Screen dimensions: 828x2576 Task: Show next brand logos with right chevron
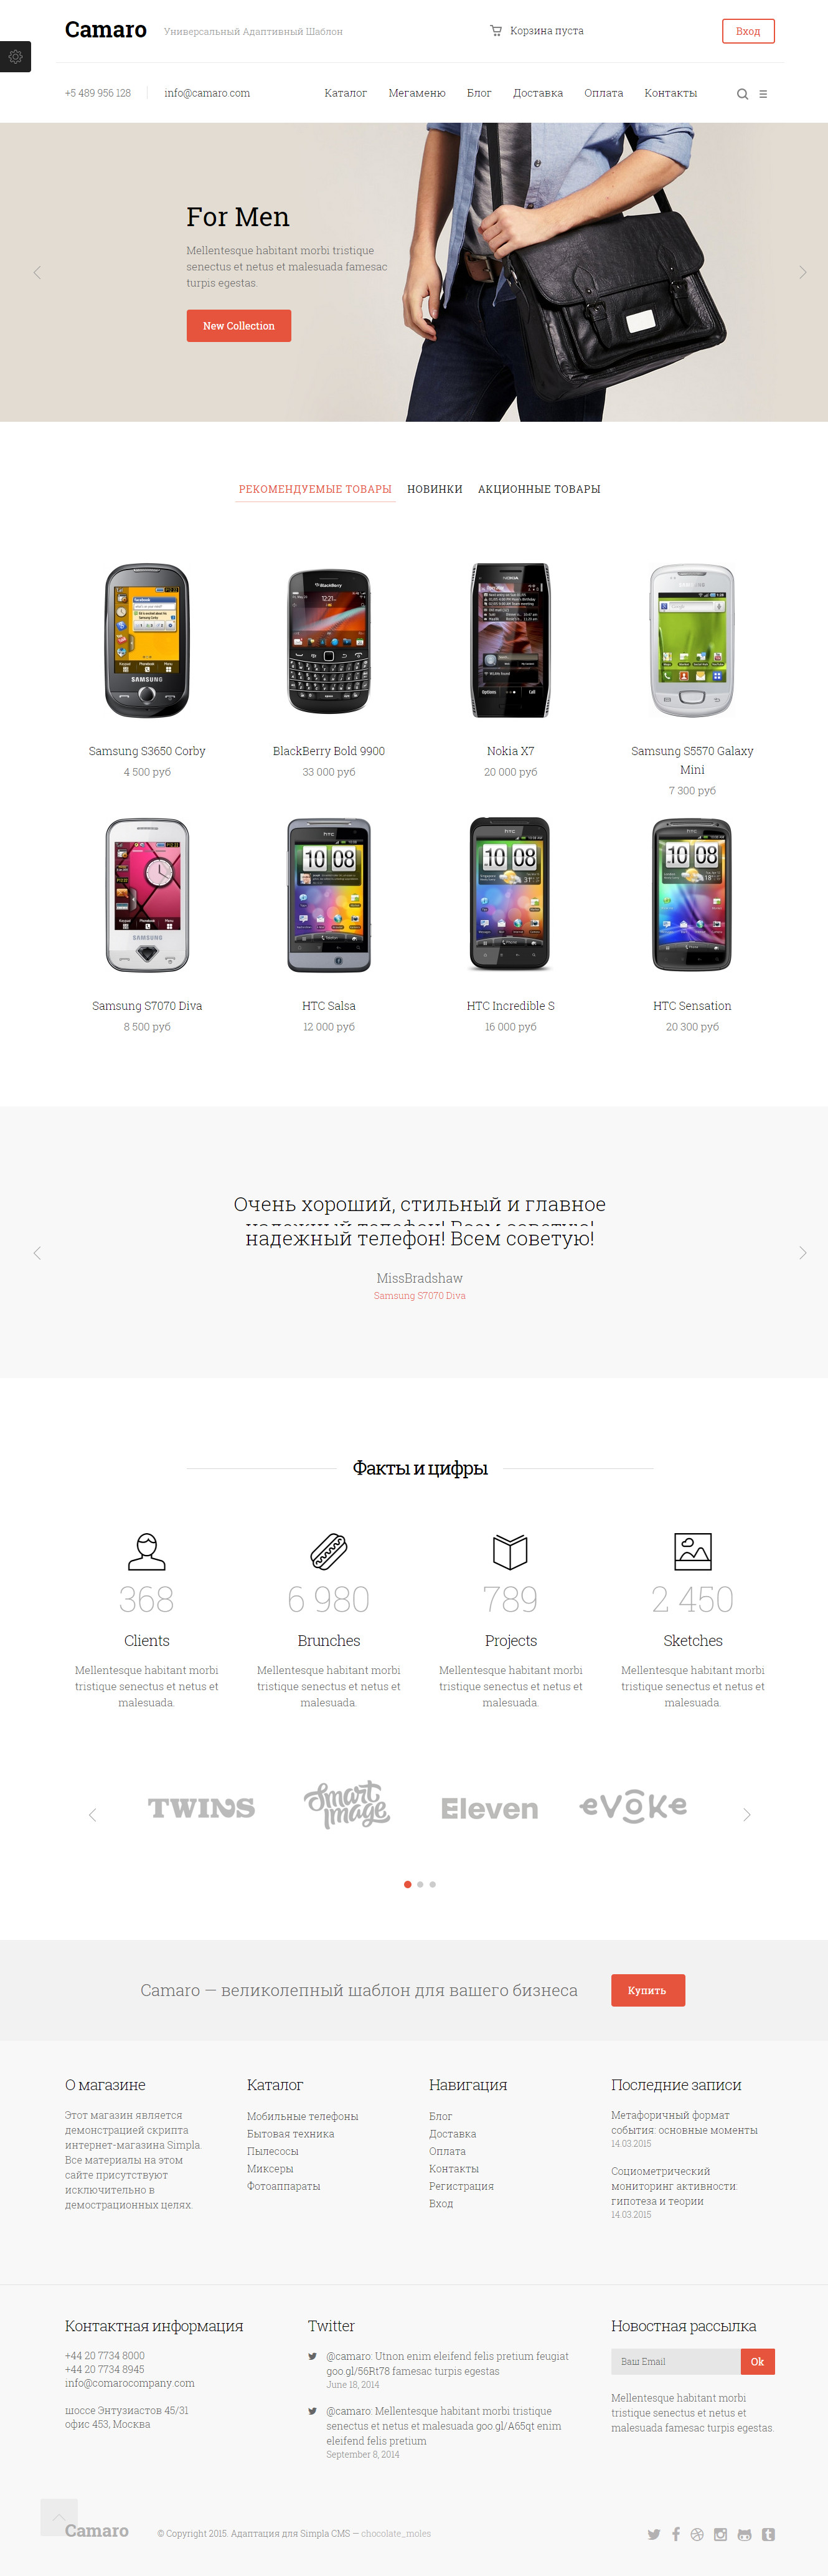(746, 1814)
